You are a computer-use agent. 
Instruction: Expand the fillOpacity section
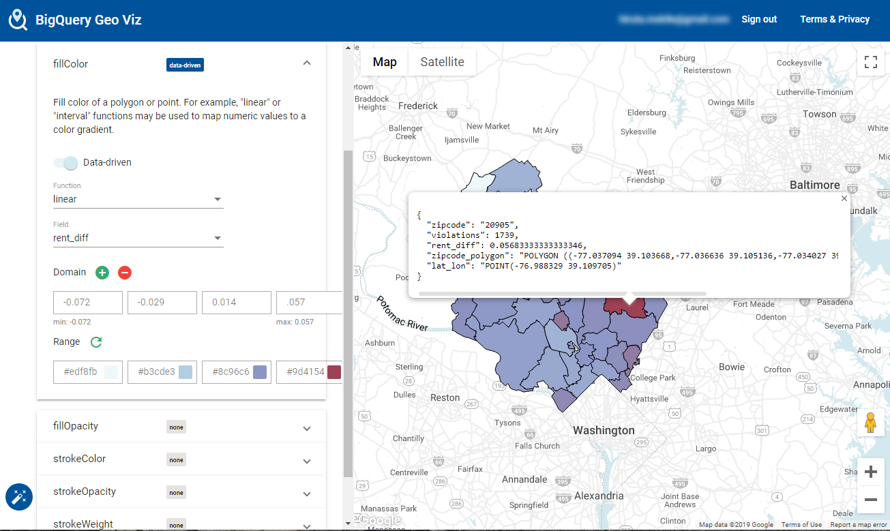click(x=307, y=429)
